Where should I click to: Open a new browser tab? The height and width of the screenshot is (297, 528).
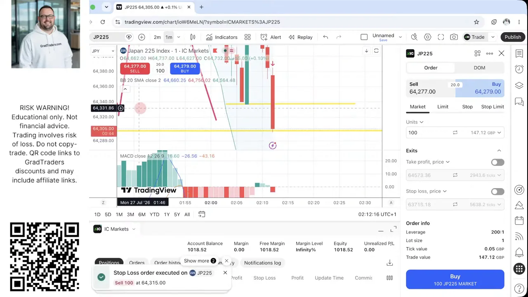[x=201, y=7]
